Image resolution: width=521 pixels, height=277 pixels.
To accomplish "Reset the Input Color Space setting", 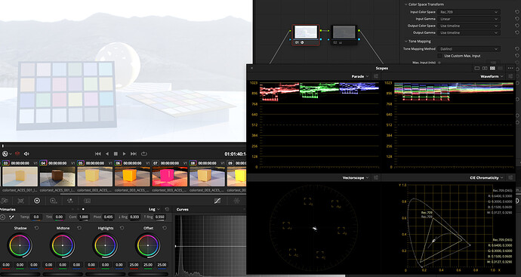I will (517, 12).
